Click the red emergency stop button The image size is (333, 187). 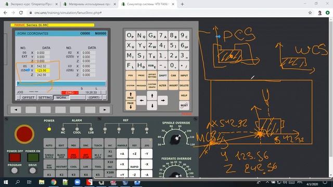[x=24, y=134]
